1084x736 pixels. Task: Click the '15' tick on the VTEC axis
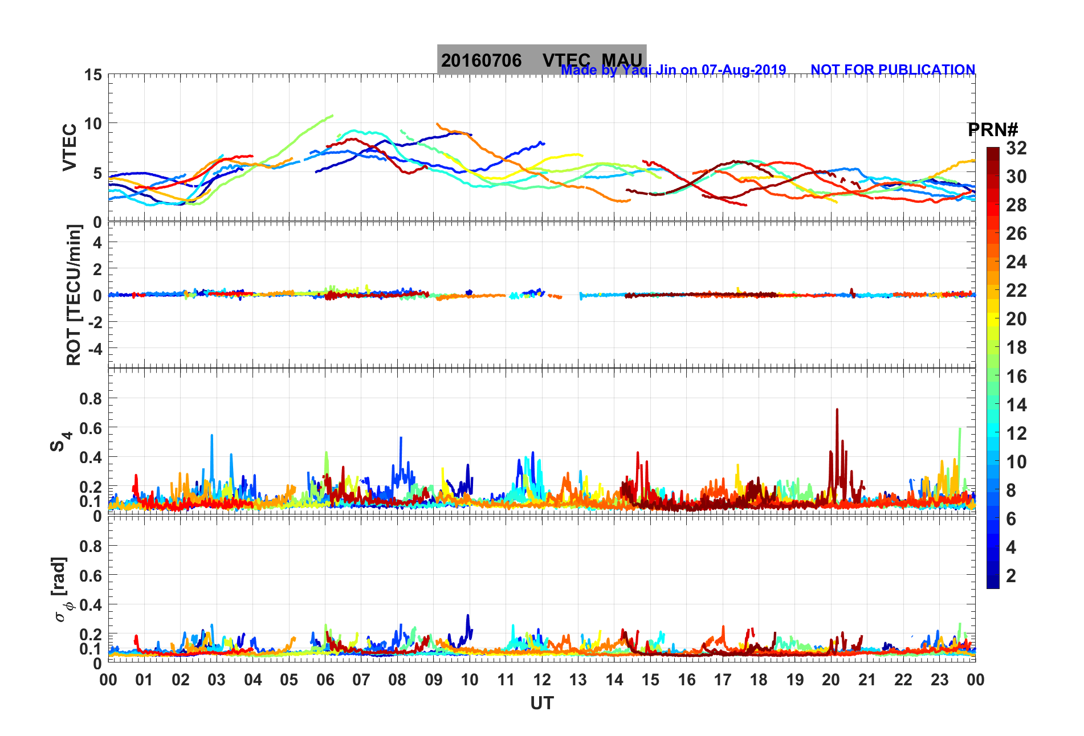point(93,75)
